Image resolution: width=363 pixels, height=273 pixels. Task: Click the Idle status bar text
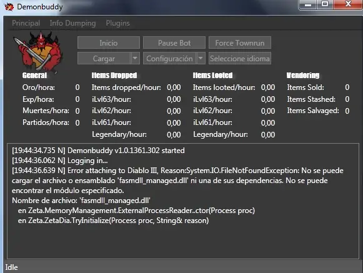click(12, 267)
